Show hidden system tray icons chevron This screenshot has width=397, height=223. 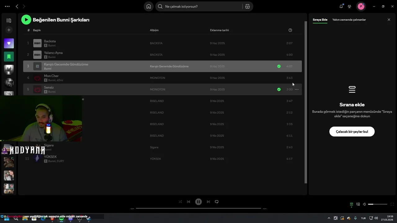click(329, 218)
